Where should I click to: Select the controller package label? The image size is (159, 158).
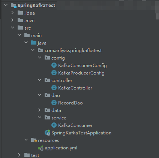62,80
